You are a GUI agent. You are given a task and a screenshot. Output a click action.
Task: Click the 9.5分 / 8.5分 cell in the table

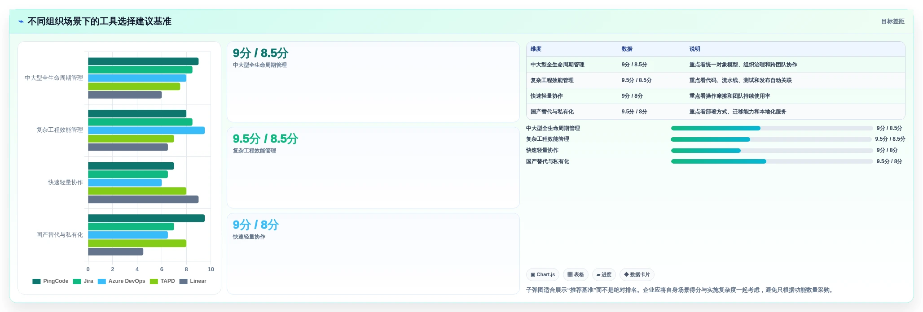coord(636,80)
